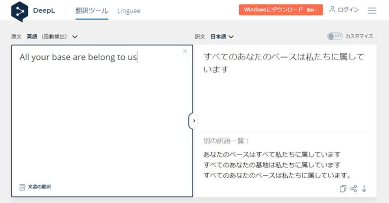Image resolution: width=389 pixels, height=203 pixels.
Task: Click the DeepL logo icon
Action: pyautogui.click(x=19, y=12)
